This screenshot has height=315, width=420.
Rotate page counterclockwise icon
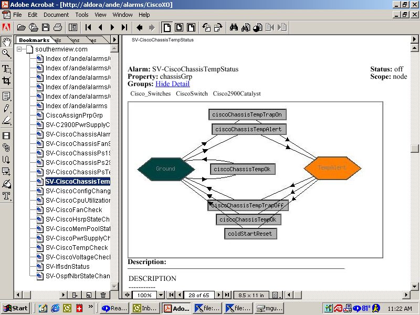[206, 28]
